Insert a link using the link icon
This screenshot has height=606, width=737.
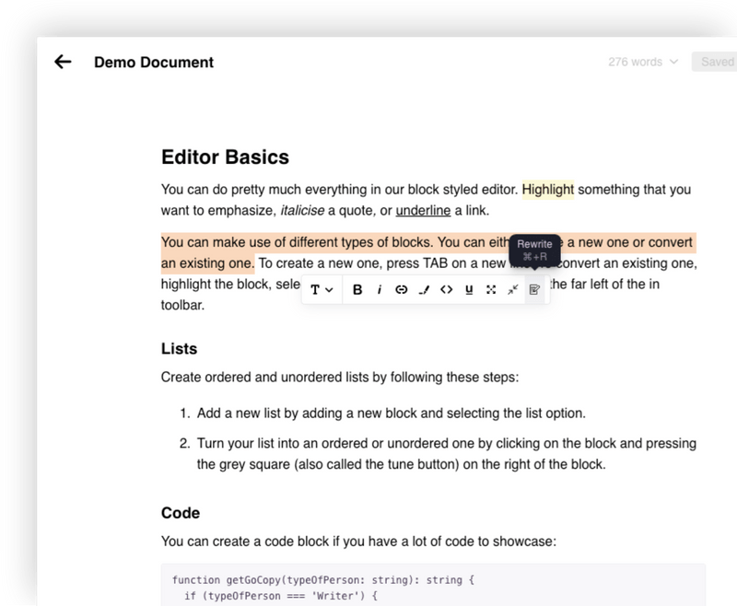click(x=402, y=290)
